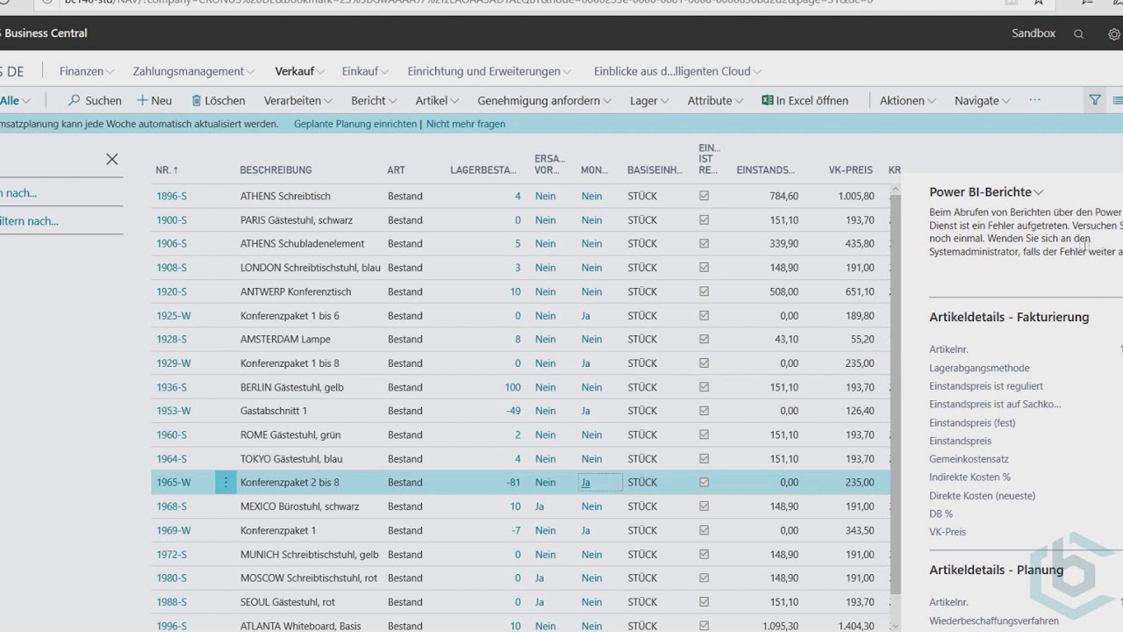The height and width of the screenshot is (632, 1123).
Task: Open the Aktionen menu
Action: click(909, 100)
